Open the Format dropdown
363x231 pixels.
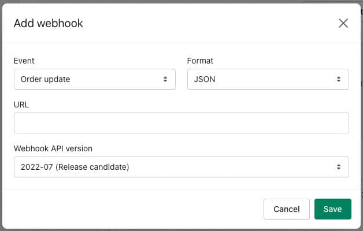(x=268, y=79)
